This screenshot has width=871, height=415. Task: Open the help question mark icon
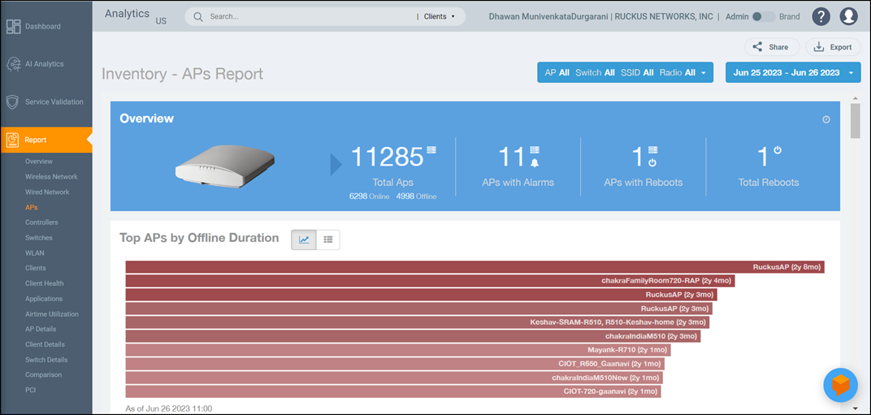tap(821, 16)
